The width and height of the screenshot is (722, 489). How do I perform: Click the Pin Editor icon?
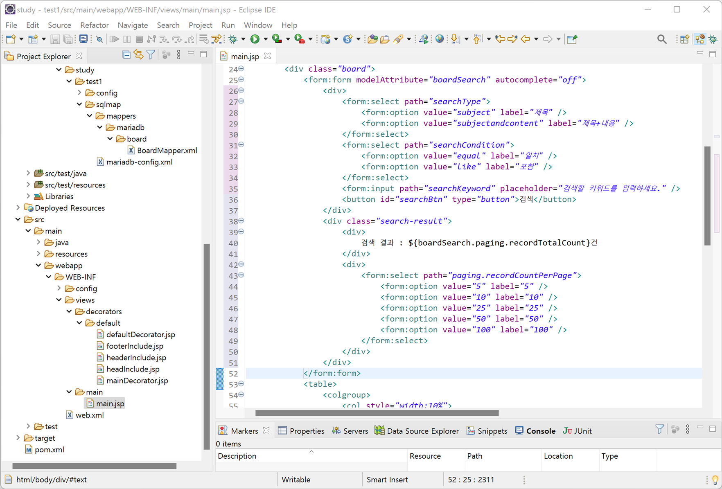click(572, 39)
